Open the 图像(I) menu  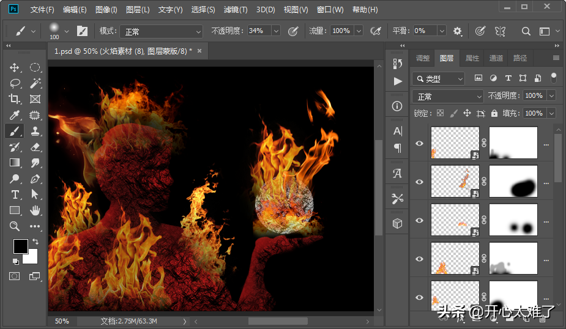[106, 10]
